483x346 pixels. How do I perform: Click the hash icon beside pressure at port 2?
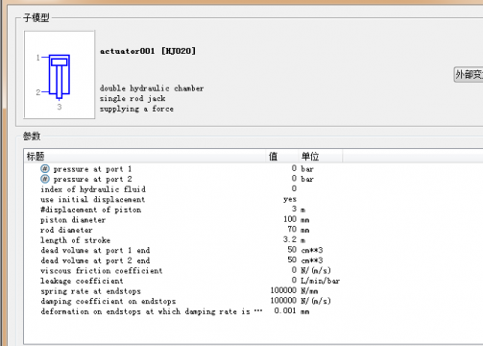[45, 179]
